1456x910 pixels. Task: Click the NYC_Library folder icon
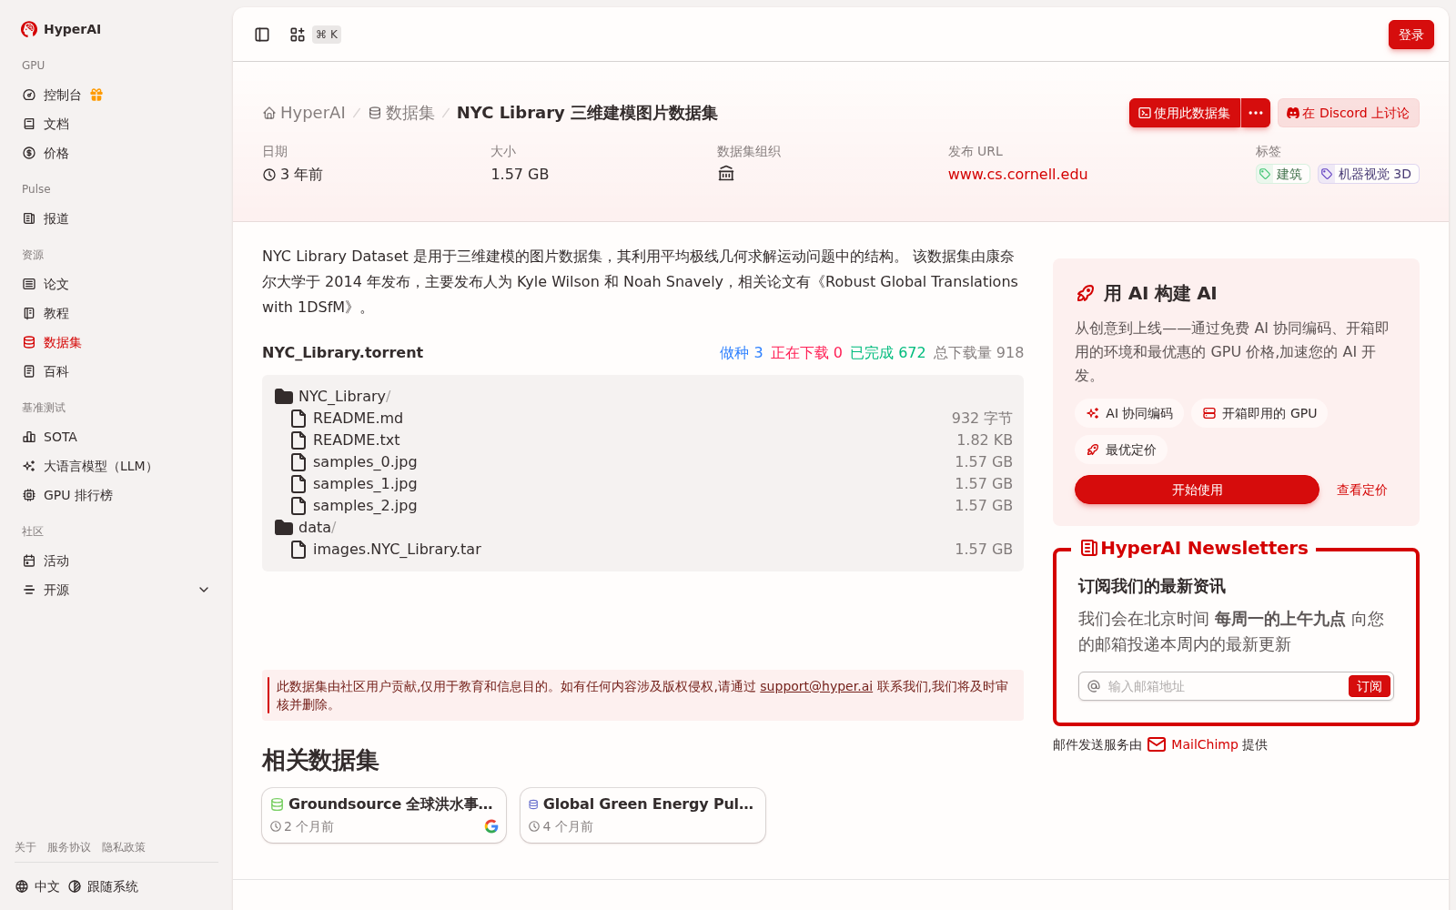[284, 396]
